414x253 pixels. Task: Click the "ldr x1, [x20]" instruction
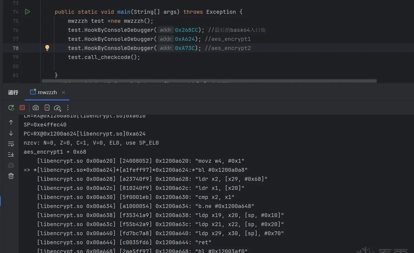point(220,188)
